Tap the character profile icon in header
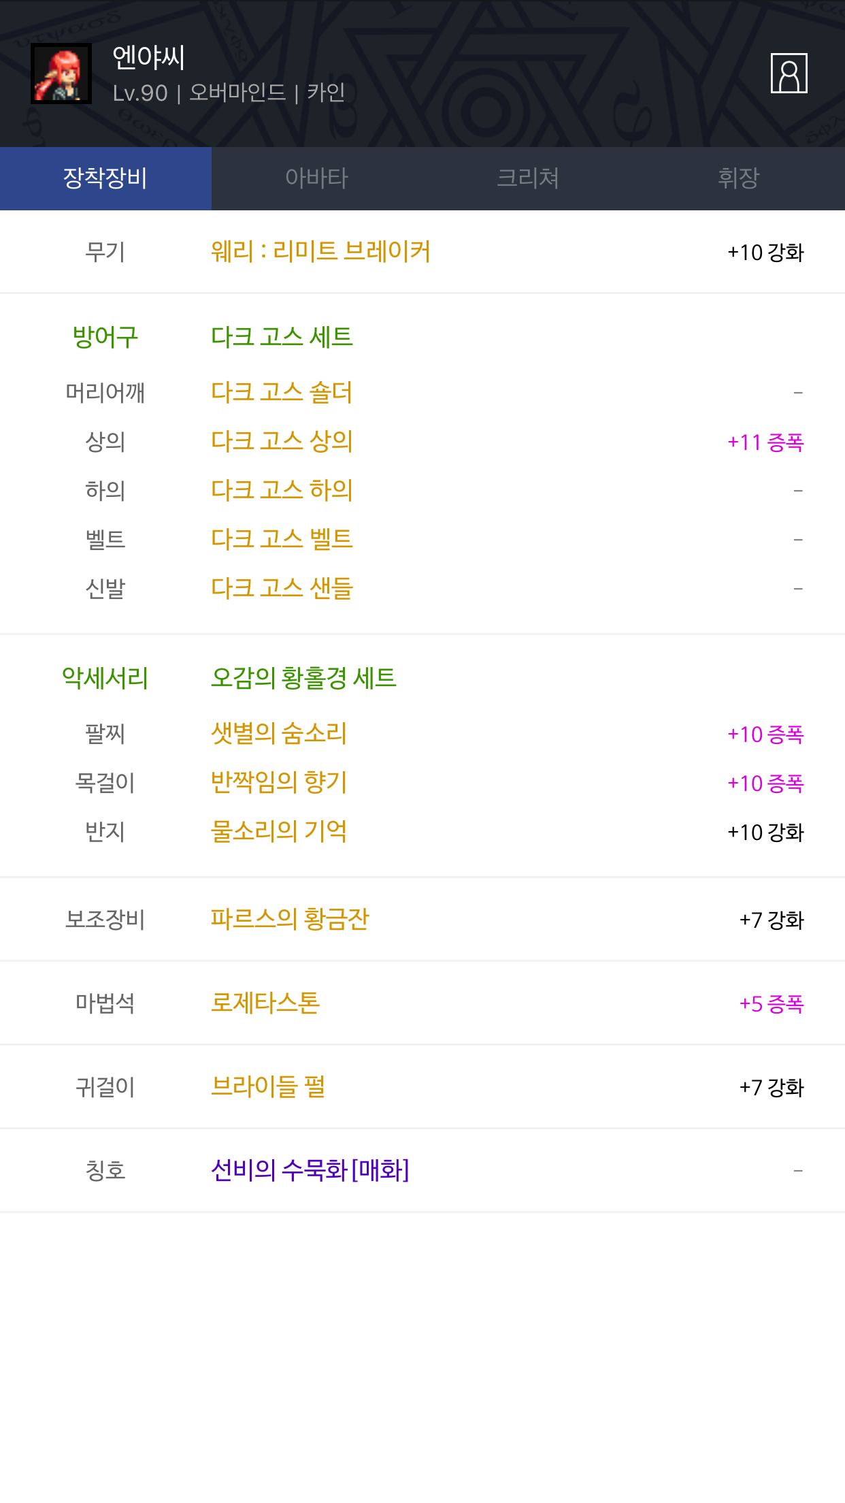This screenshot has height=1503, width=845. click(x=789, y=73)
